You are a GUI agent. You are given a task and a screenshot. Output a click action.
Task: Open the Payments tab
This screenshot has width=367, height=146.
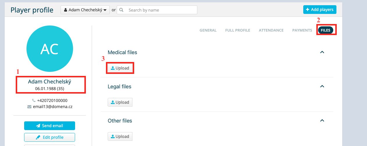(302, 30)
